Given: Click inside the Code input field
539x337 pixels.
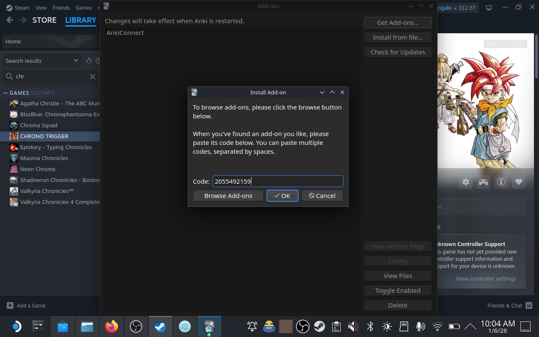Looking at the screenshot, I should (x=278, y=181).
